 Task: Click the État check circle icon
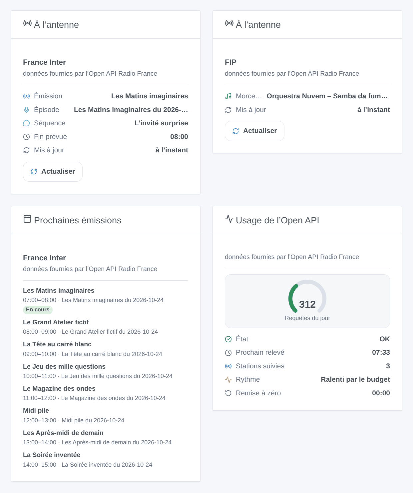(x=228, y=339)
